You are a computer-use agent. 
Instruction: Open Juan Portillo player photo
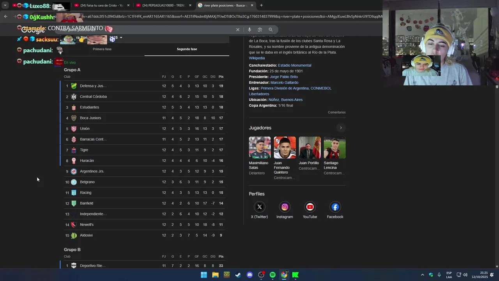[310, 148]
